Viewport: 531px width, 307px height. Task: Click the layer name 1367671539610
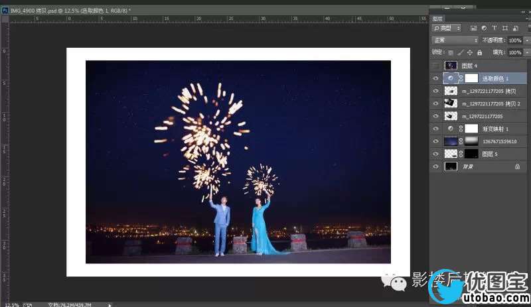[500, 141]
